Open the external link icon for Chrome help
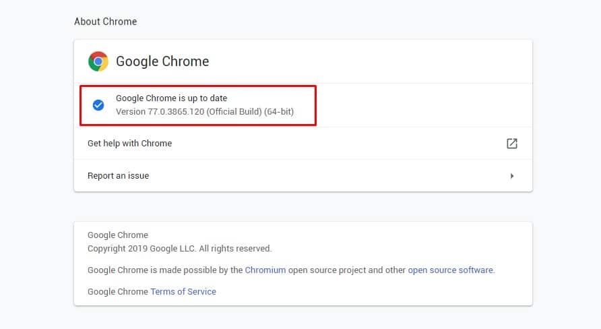This screenshot has height=329, width=601. [511, 144]
